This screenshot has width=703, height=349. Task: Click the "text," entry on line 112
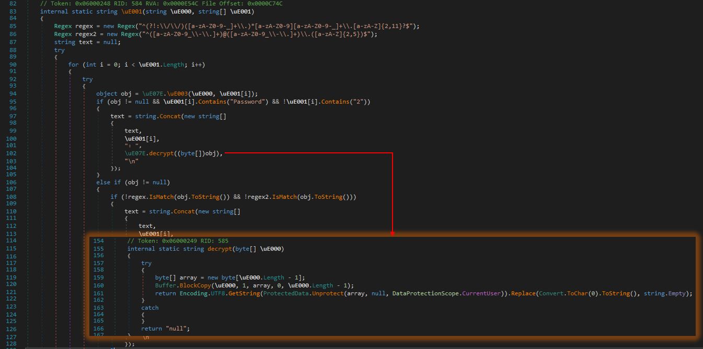coord(147,226)
